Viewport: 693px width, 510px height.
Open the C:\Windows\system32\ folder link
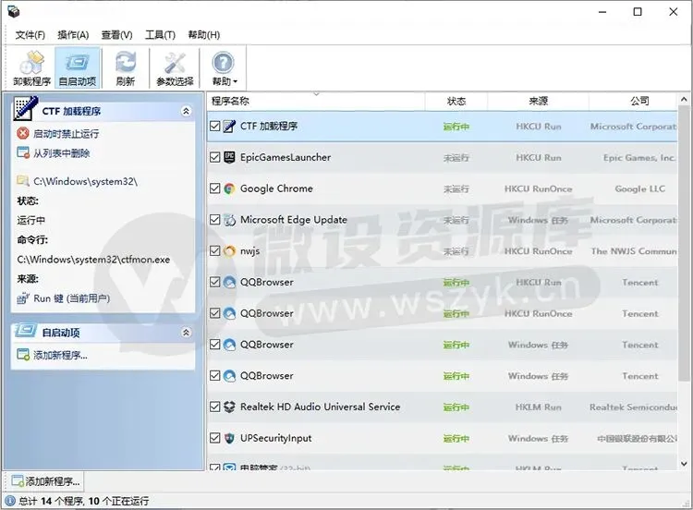tap(85, 181)
